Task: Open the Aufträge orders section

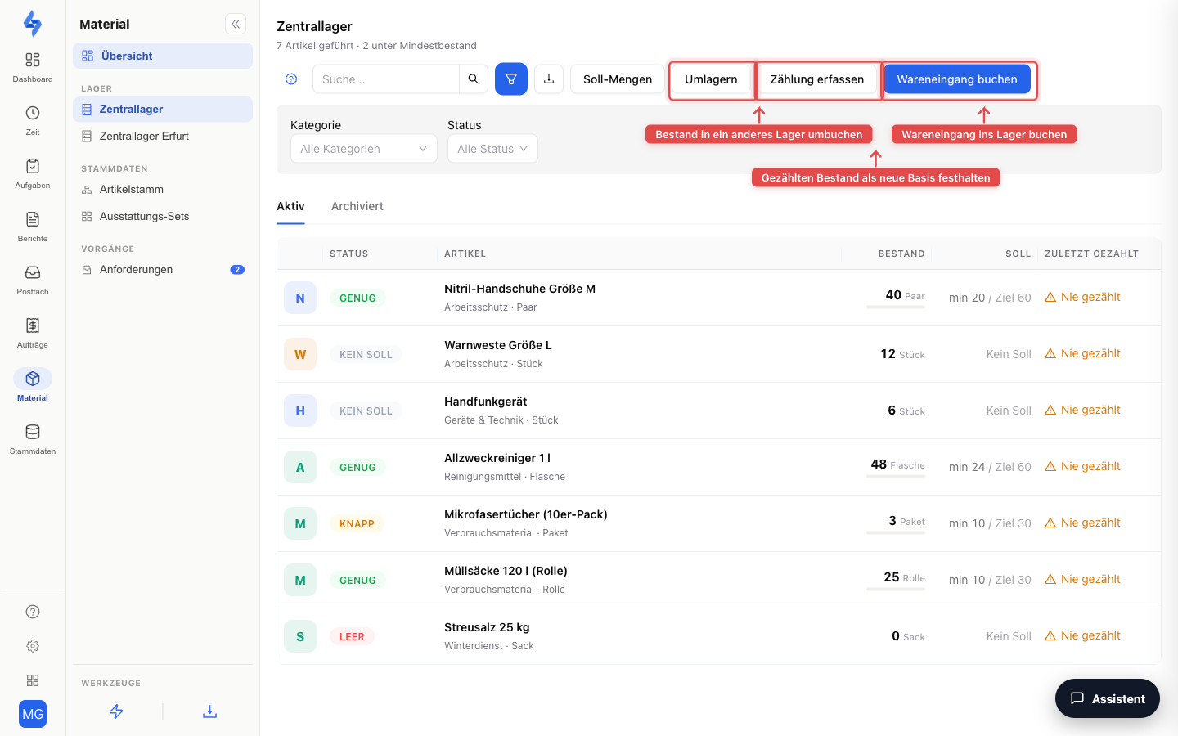Action: [33, 333]
